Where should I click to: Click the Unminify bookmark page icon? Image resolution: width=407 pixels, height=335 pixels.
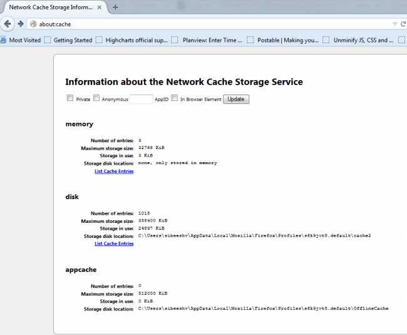click(326, 40)
